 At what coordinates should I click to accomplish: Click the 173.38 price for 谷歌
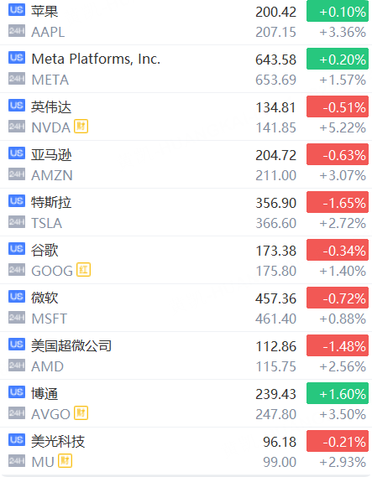click(x=276, y=251)
